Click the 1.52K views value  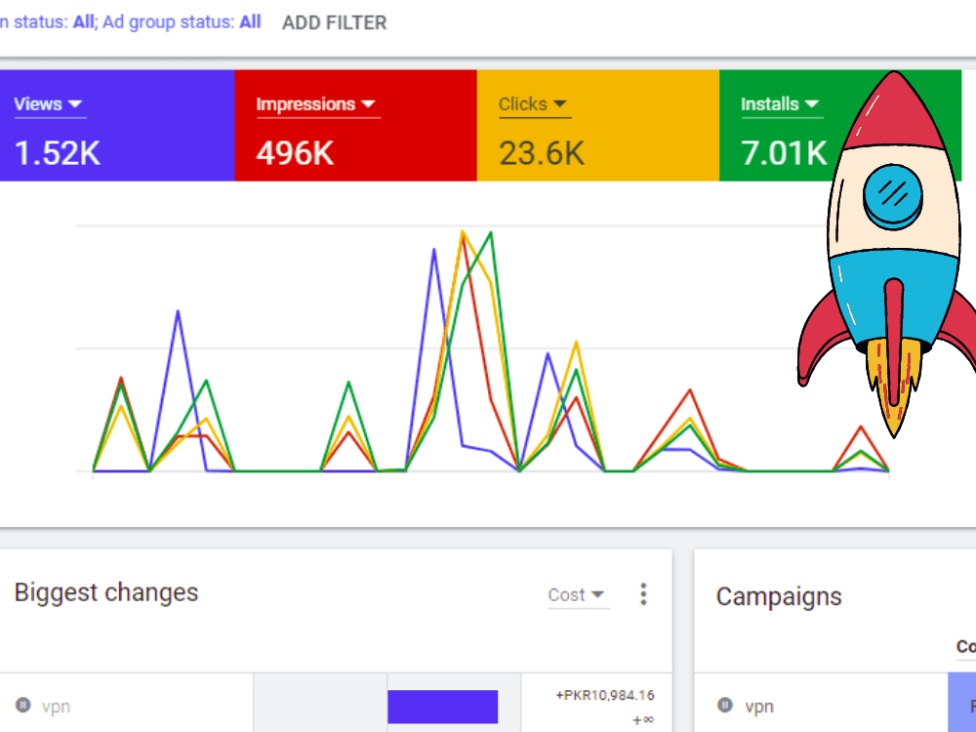tap(58, 153)
